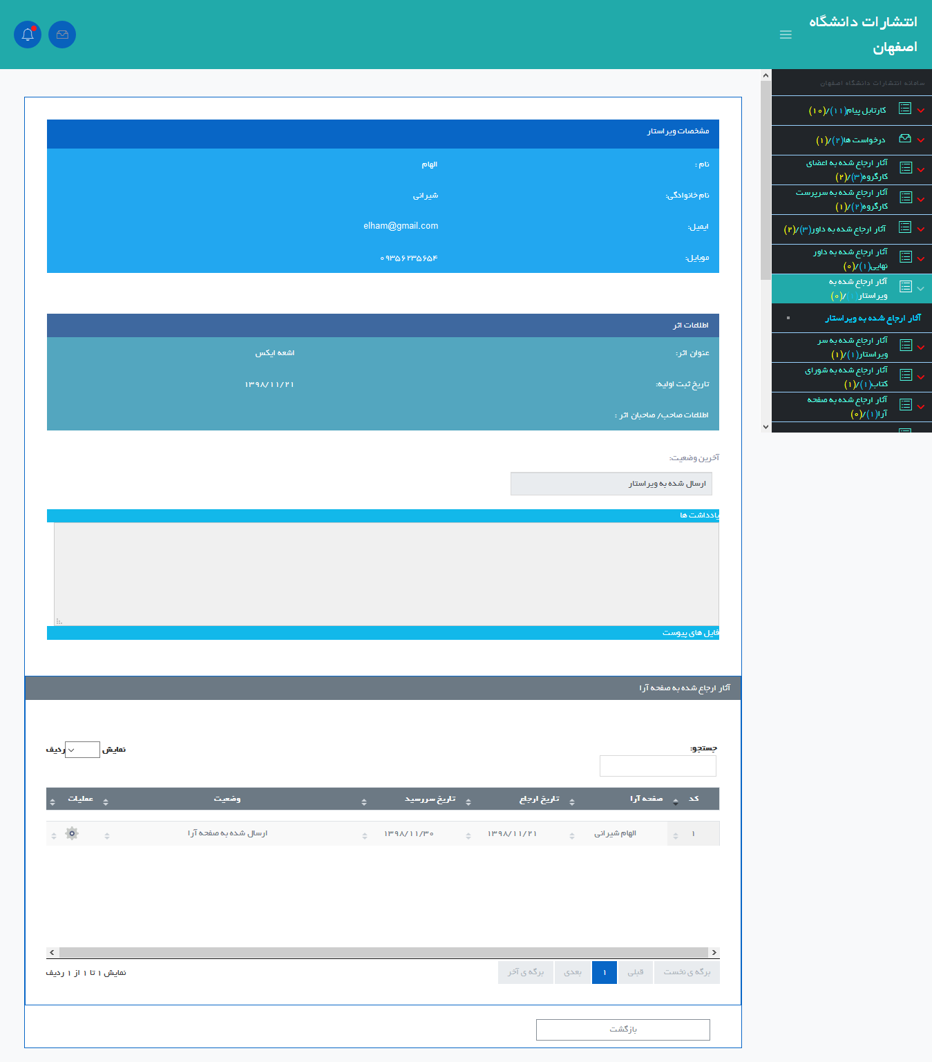Click the list icon beside آثار ارجاع شده به شورای کتاب
932x1062 pixels.
coord(905,375)
